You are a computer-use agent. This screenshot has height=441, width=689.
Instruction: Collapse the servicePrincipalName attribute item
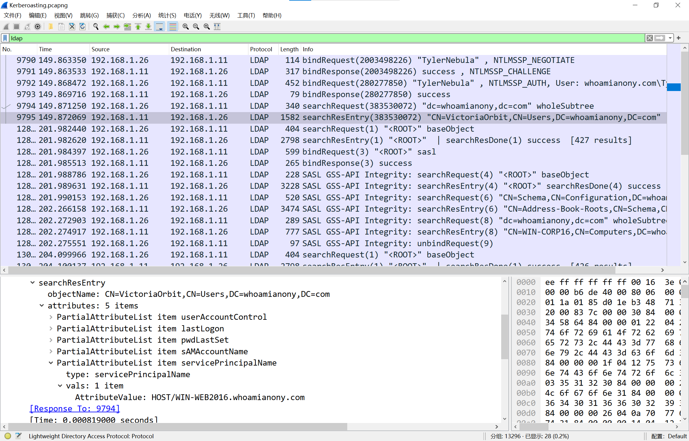click(x=51, y=363)
